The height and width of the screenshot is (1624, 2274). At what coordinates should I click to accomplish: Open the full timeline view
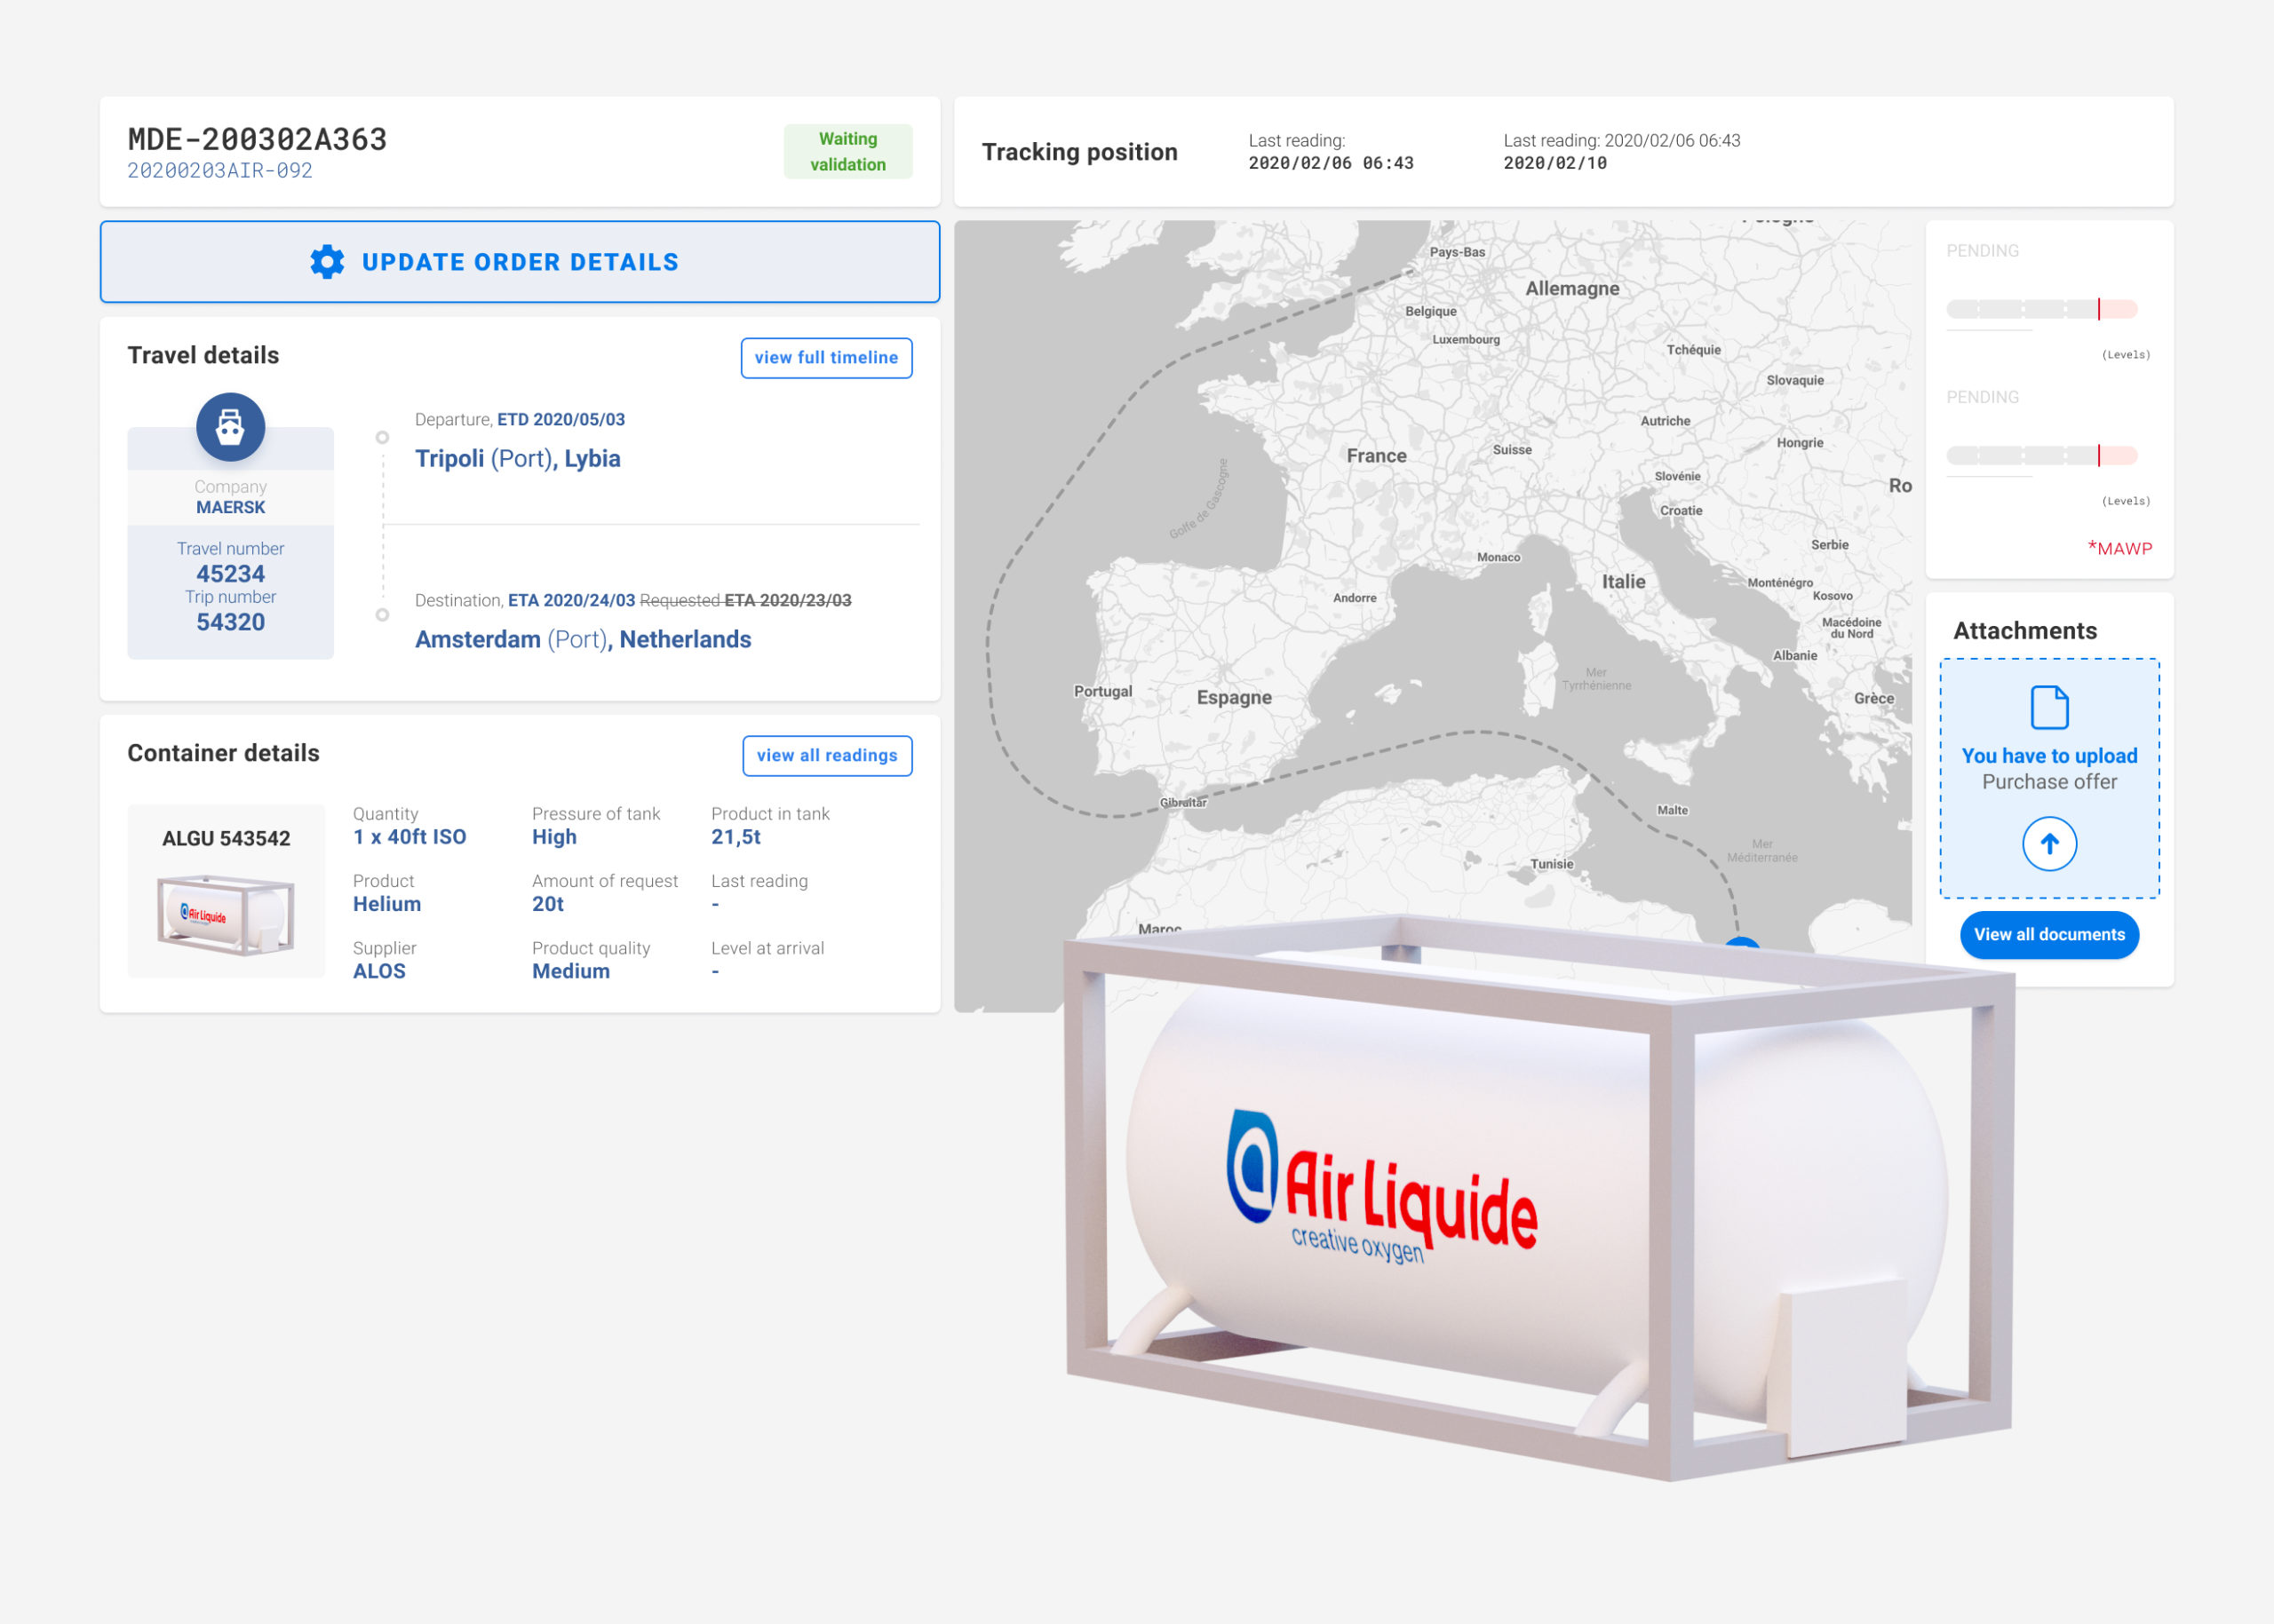point(826,358)
